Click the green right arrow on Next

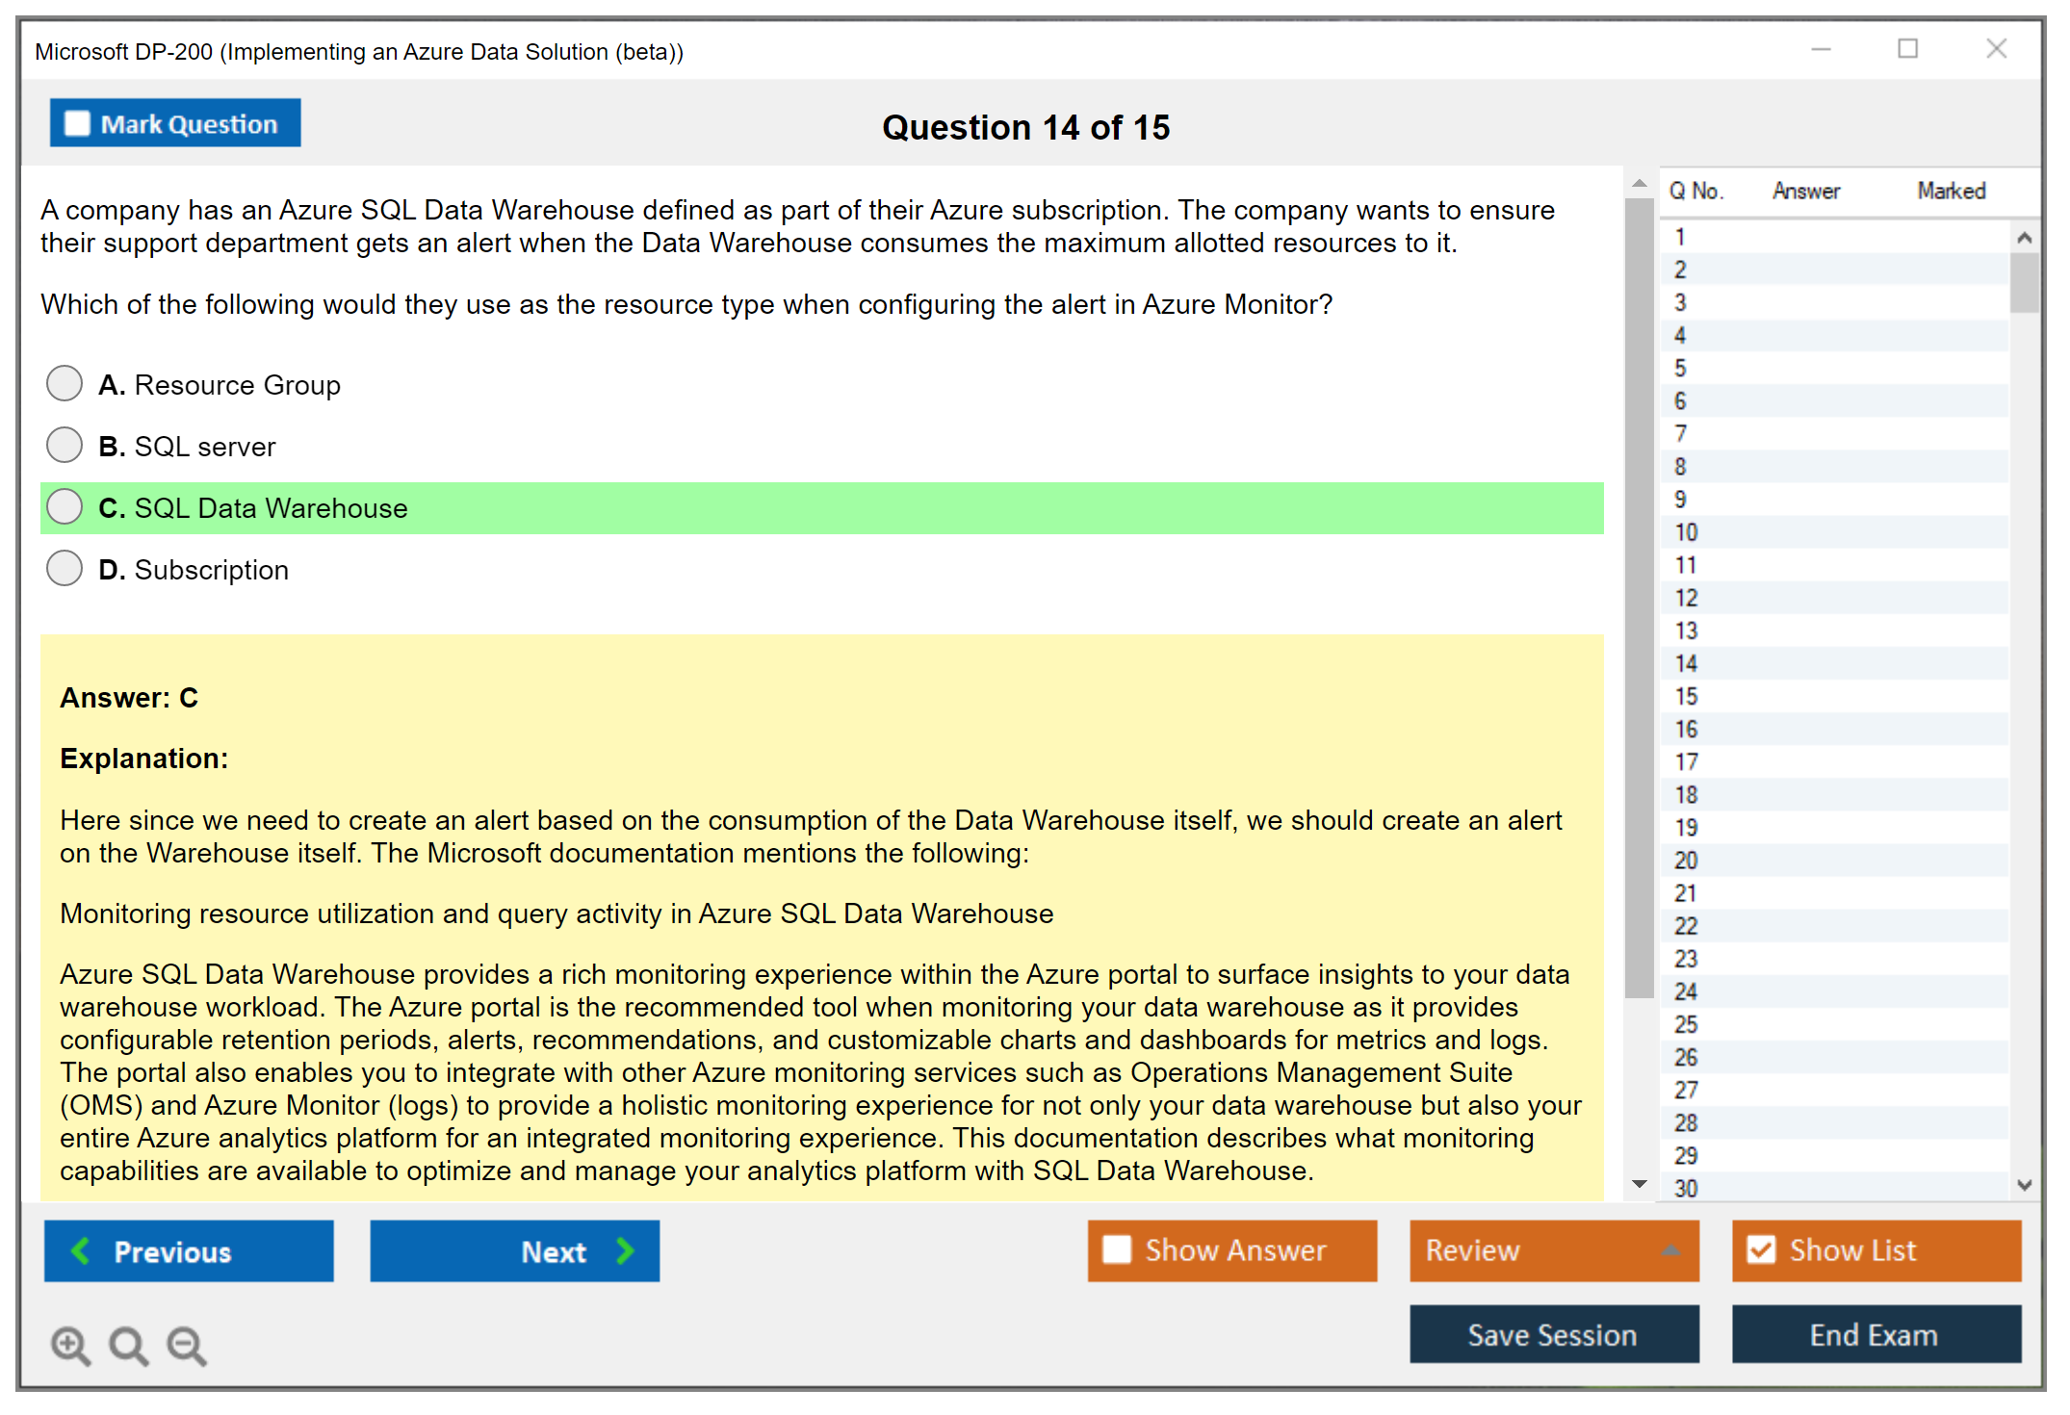[625, 1251]
